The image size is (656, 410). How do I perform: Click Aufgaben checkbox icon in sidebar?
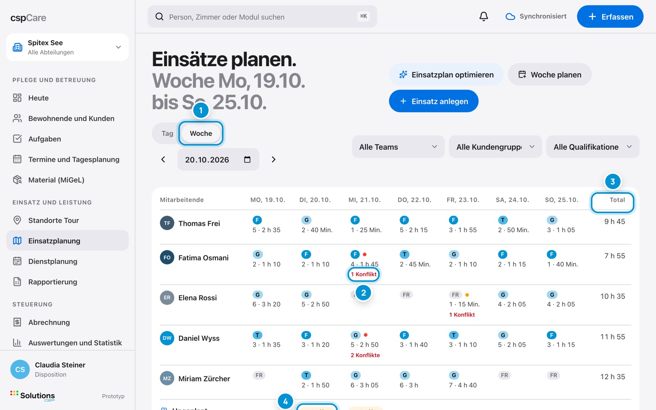(17, 139)
